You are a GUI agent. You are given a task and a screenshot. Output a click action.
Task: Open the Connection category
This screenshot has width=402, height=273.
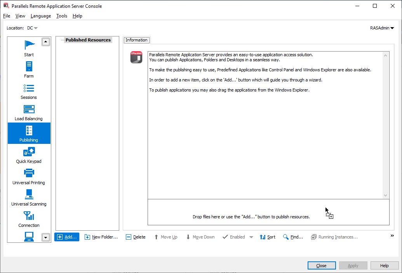coord(29,219)
